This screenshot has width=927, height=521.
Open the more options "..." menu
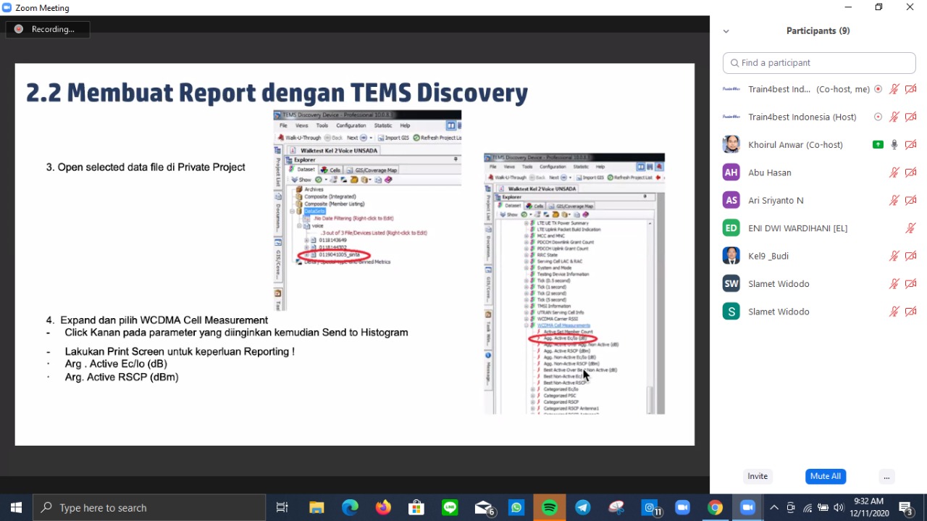coord(886,476)
